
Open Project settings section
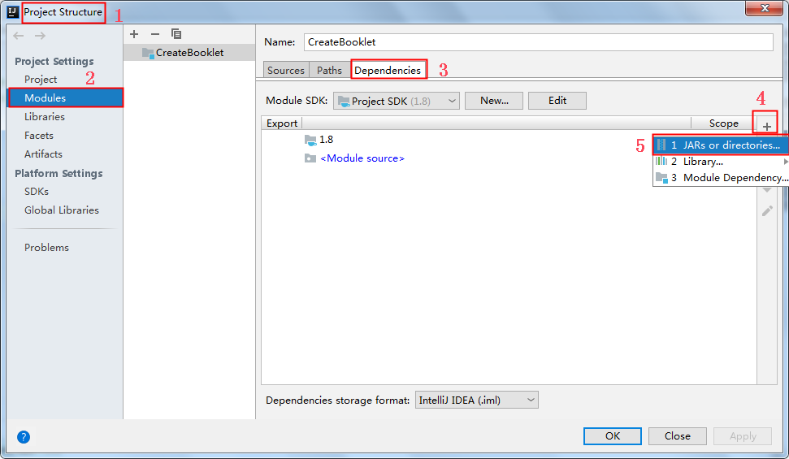pyautogui.click(x=41, y=79)
